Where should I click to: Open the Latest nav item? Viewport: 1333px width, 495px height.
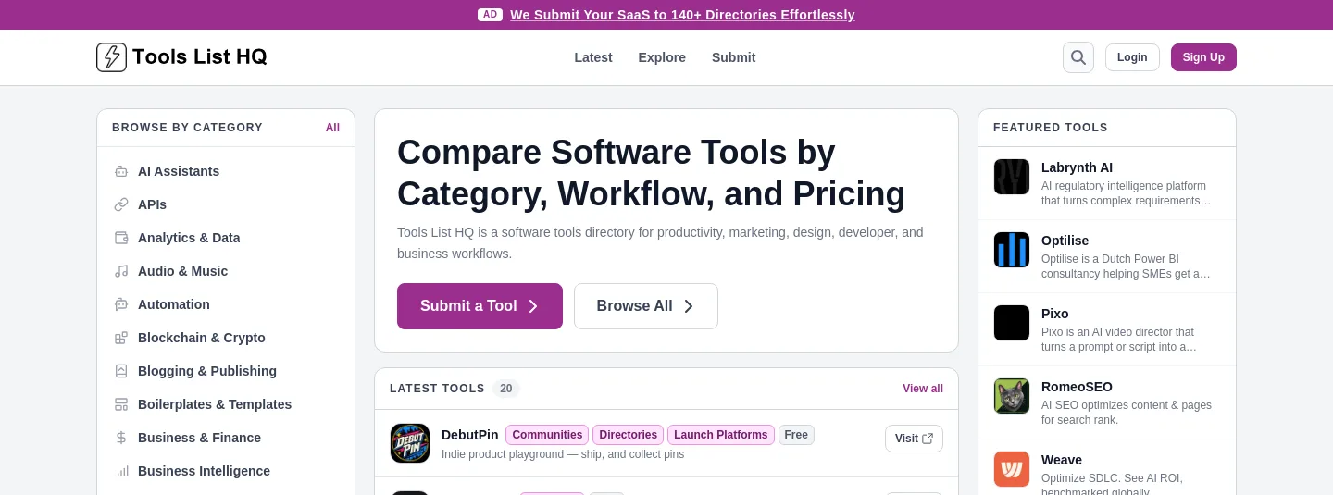click(x=593, y=57)
